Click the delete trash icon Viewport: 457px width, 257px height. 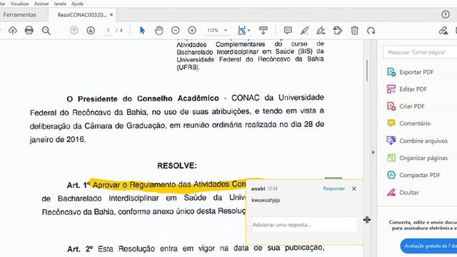[x=354, y=30]
